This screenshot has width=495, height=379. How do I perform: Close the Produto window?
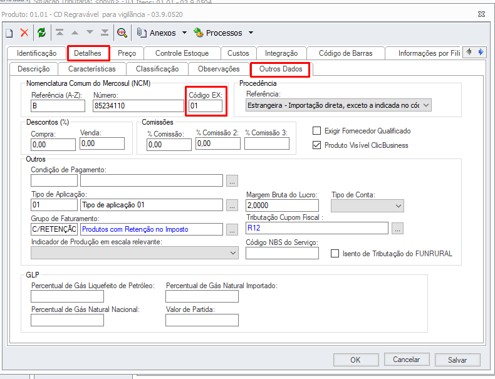click(481, 14)
